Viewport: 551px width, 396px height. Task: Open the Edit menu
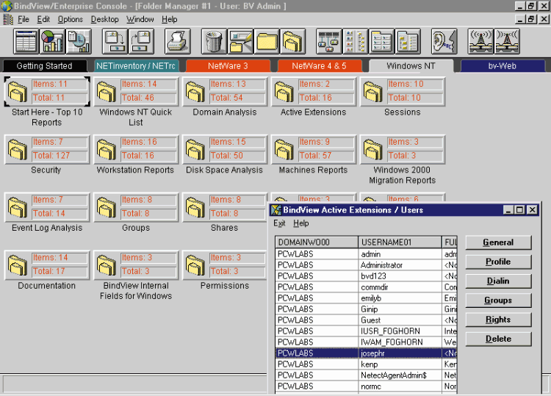pos(43,19)
